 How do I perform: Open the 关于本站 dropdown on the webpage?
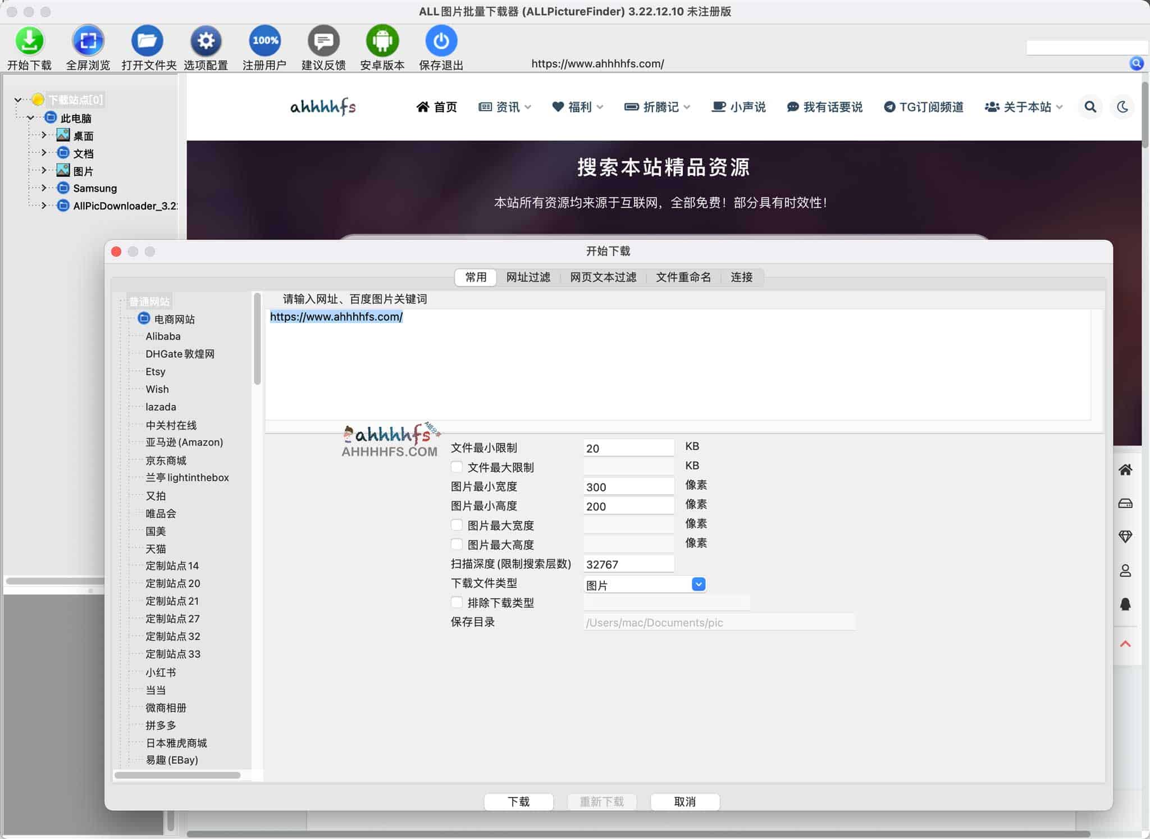click(x=1023, y=107)
